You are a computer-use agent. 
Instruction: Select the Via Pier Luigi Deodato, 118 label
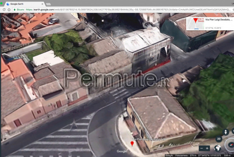point(149,139)
